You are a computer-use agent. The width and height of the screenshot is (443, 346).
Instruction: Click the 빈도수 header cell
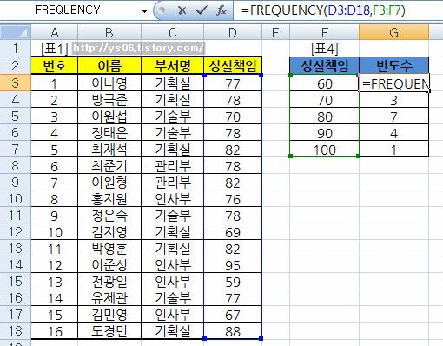pos(393,65)
